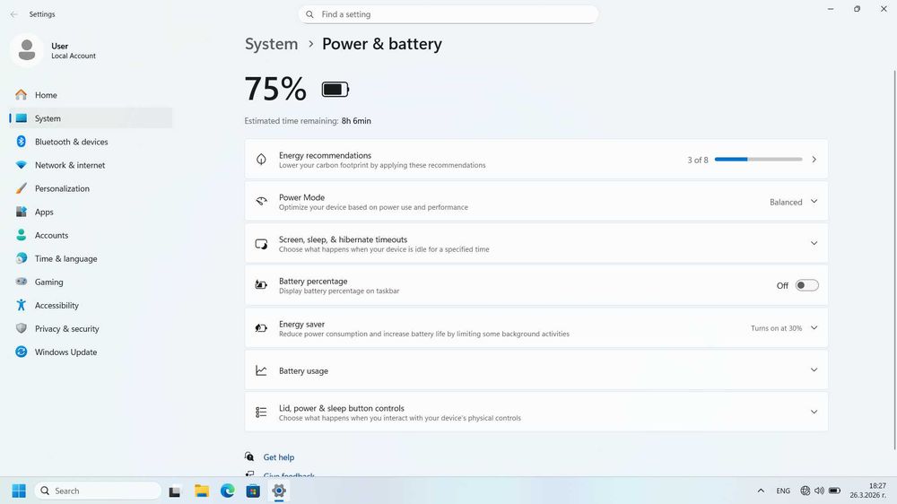Click the user avatar picture
Viewport: 897px width, 504px height.
26,50
